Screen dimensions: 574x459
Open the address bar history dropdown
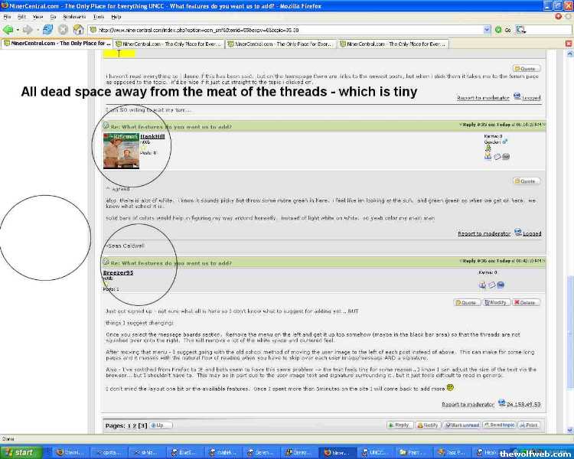[487, 30]
